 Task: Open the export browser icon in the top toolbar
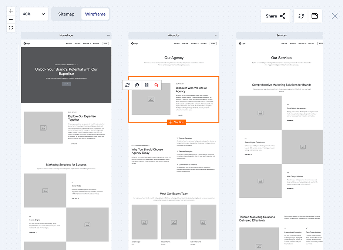pos(315,16)
